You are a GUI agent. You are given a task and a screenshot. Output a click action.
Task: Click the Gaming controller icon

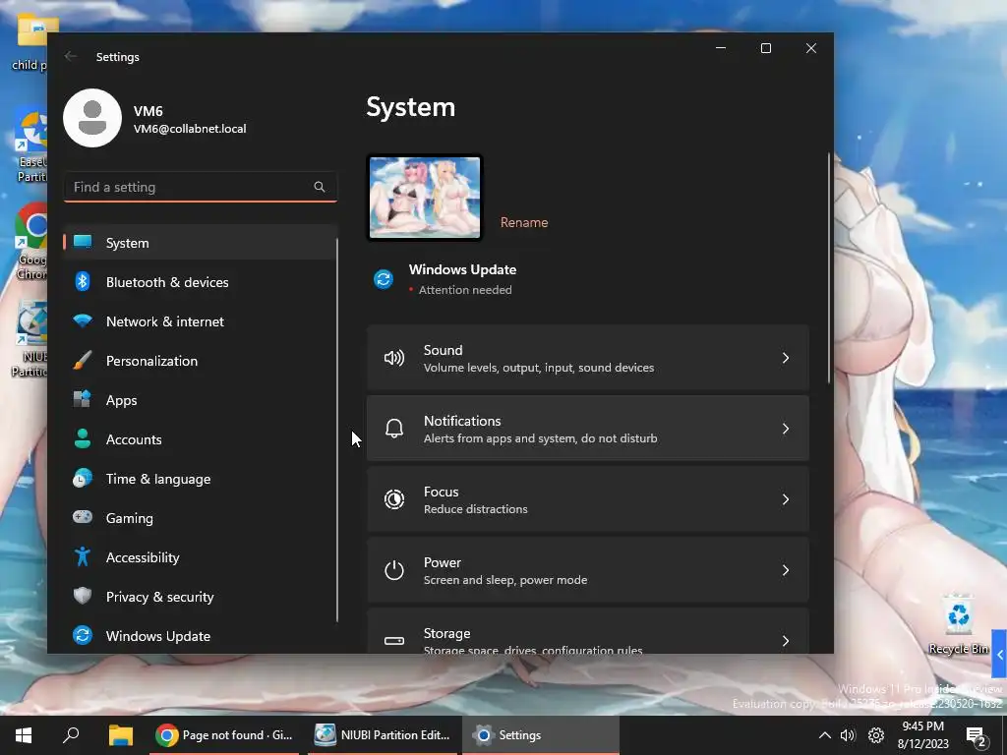(83, 517)
